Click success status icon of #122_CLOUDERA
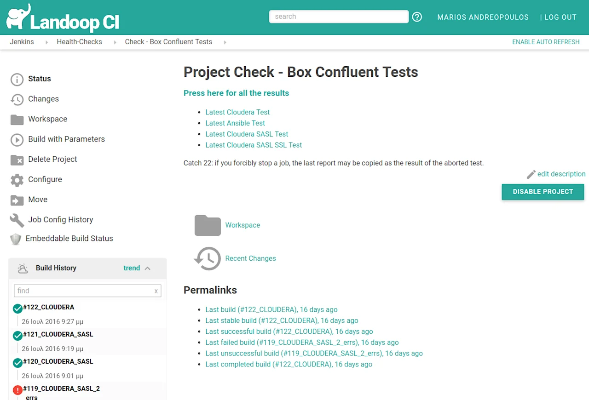Screen dimensions: 589x400 (18, 309)
